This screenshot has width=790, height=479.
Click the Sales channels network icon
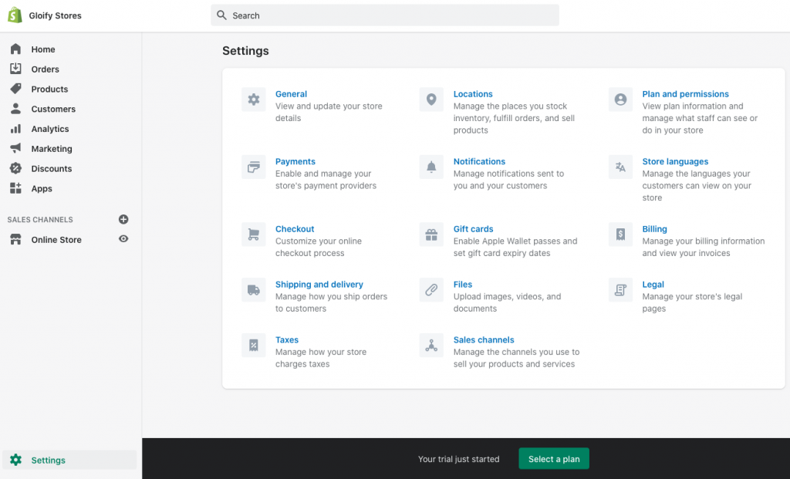(431, 345)
